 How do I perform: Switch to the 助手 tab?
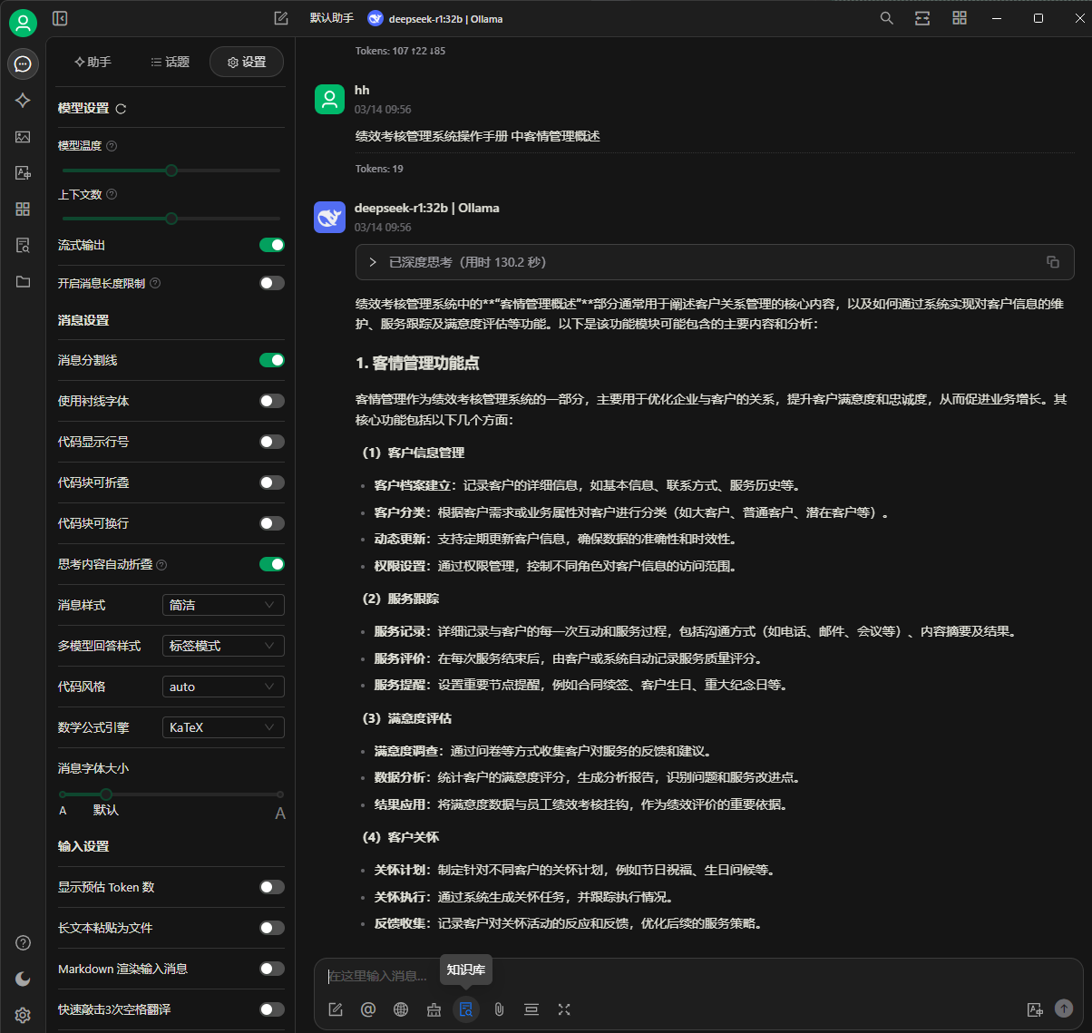coord(93,62)
